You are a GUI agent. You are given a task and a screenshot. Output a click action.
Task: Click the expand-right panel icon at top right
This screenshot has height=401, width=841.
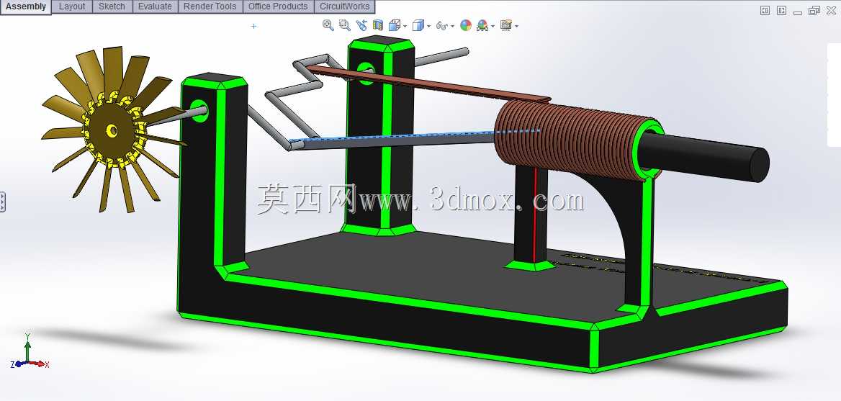point(782,10)
